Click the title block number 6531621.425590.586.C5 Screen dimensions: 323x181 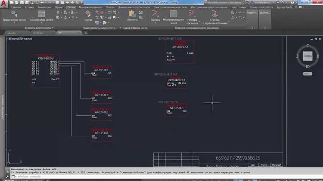(x=238, y=158)
